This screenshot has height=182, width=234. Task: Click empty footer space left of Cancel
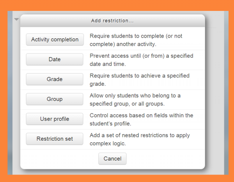[x=58, y=159]
